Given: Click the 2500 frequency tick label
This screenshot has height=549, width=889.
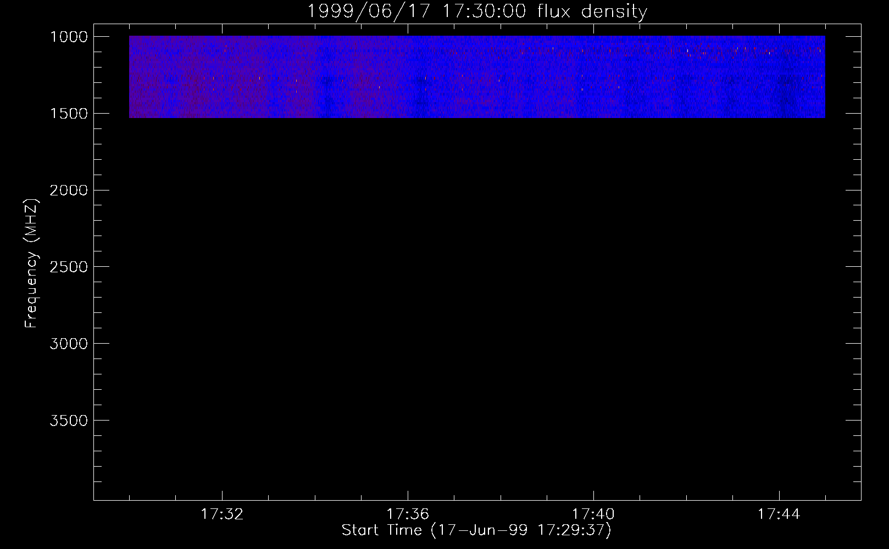Looking at the screenshot, I should [69, 267].
